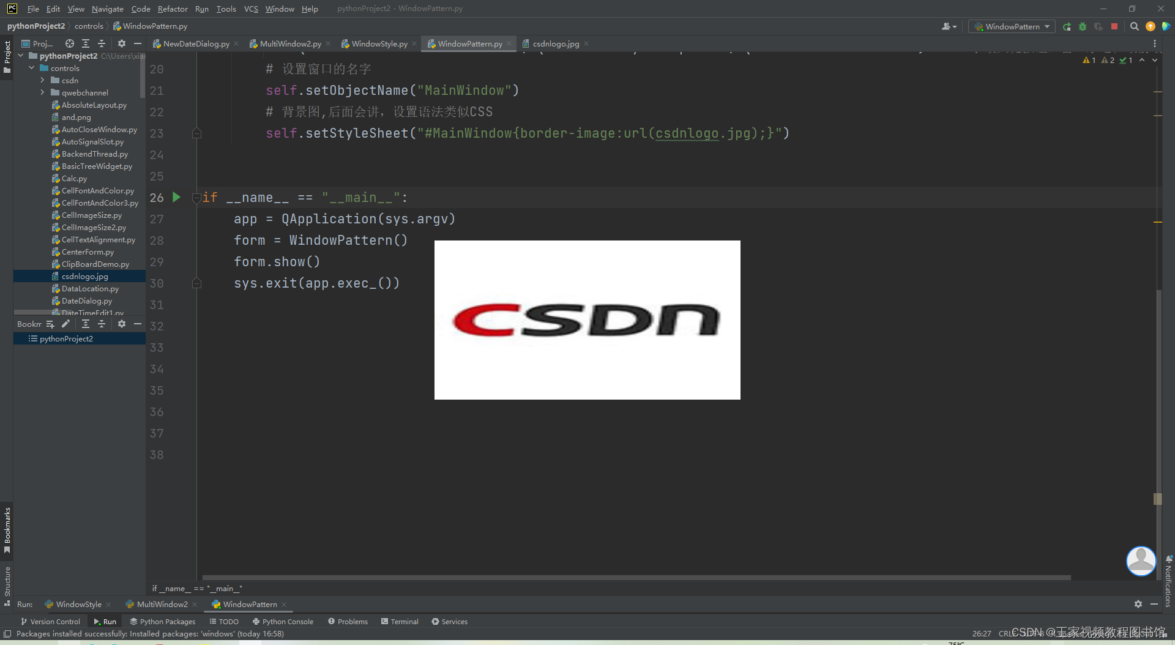This screenshot has height=645, width=1175.
Task: Add a new bookmark list icon
Action: pyautogui.click(x=50, y=324)
